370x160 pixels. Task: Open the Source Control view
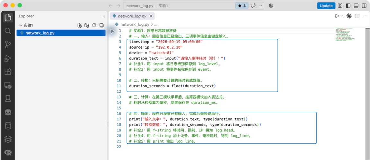(8, 45)
